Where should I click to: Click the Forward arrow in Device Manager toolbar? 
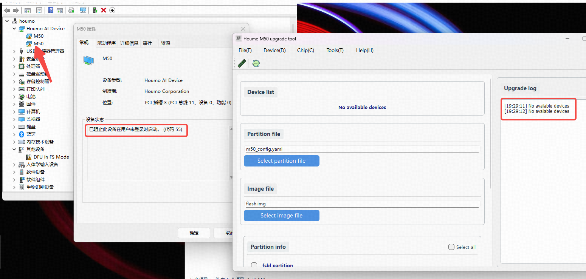pyautogui.click(x=16, y=10)
